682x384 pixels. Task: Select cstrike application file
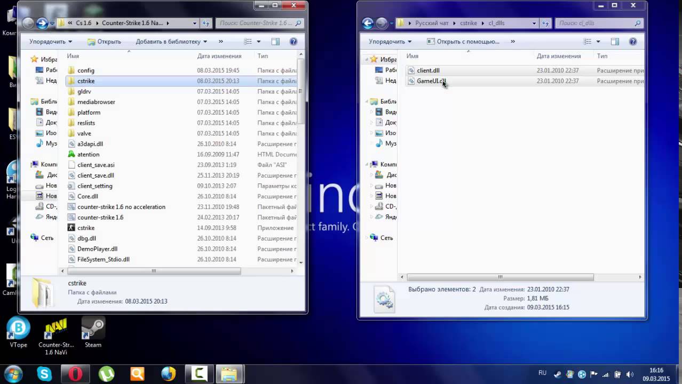pyautogui.click(x=86, y=228)
